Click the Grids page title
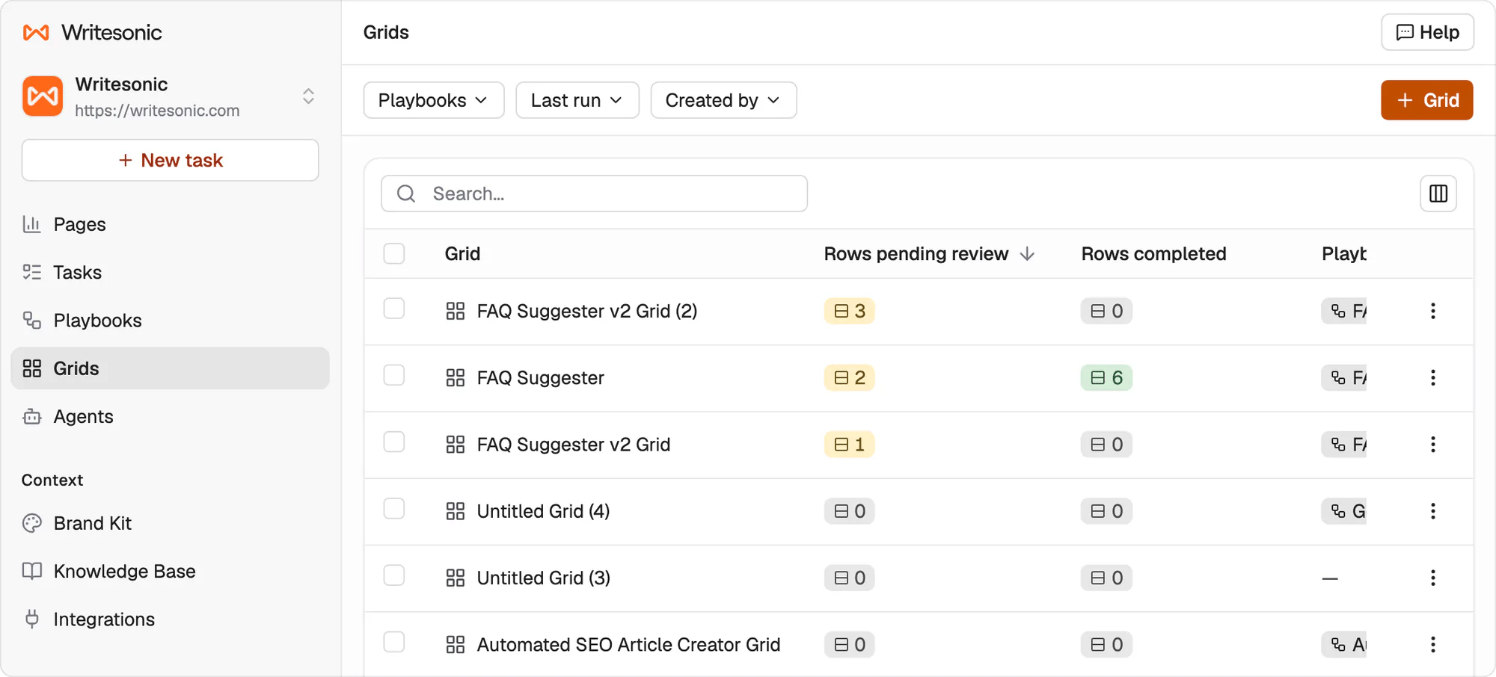This screenshot has width=1496, height=677. click(x=386, y=32)
